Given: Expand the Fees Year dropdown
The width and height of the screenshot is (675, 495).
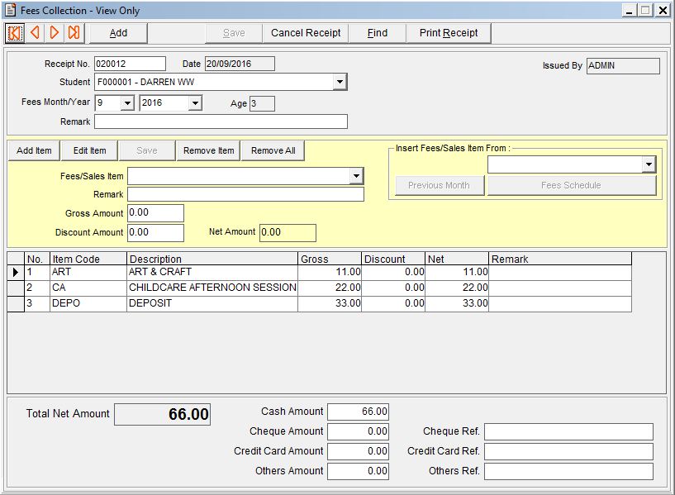Looking at the screenshot, I should tap(195, 103).
